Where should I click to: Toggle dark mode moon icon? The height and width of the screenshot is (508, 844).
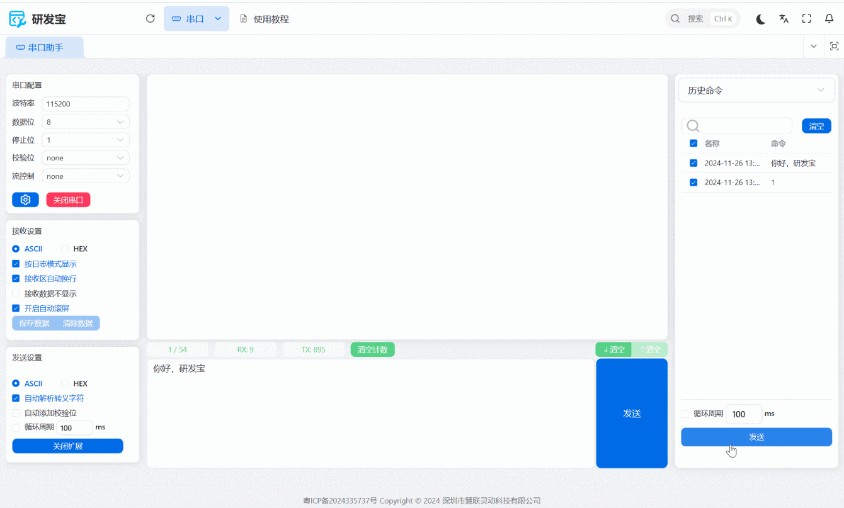coord(761,19)
